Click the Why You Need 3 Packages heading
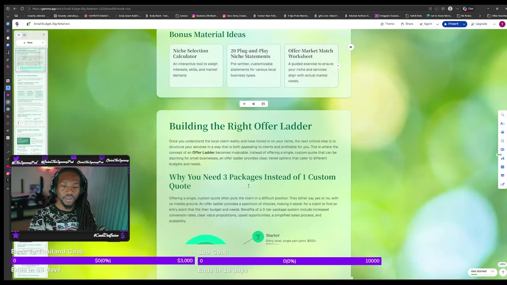507x285 pixels. [x=252, y=181]
